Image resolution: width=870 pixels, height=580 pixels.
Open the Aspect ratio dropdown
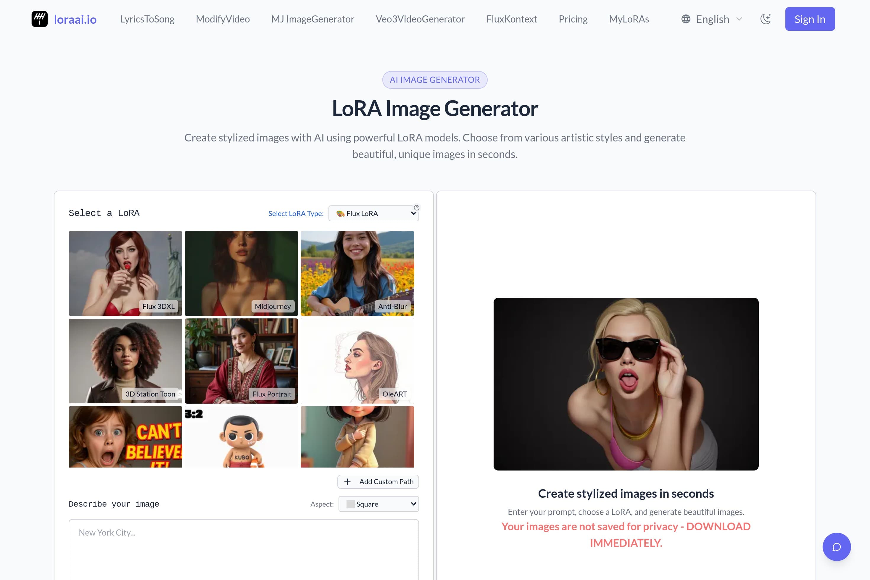[x=378, y=504]
